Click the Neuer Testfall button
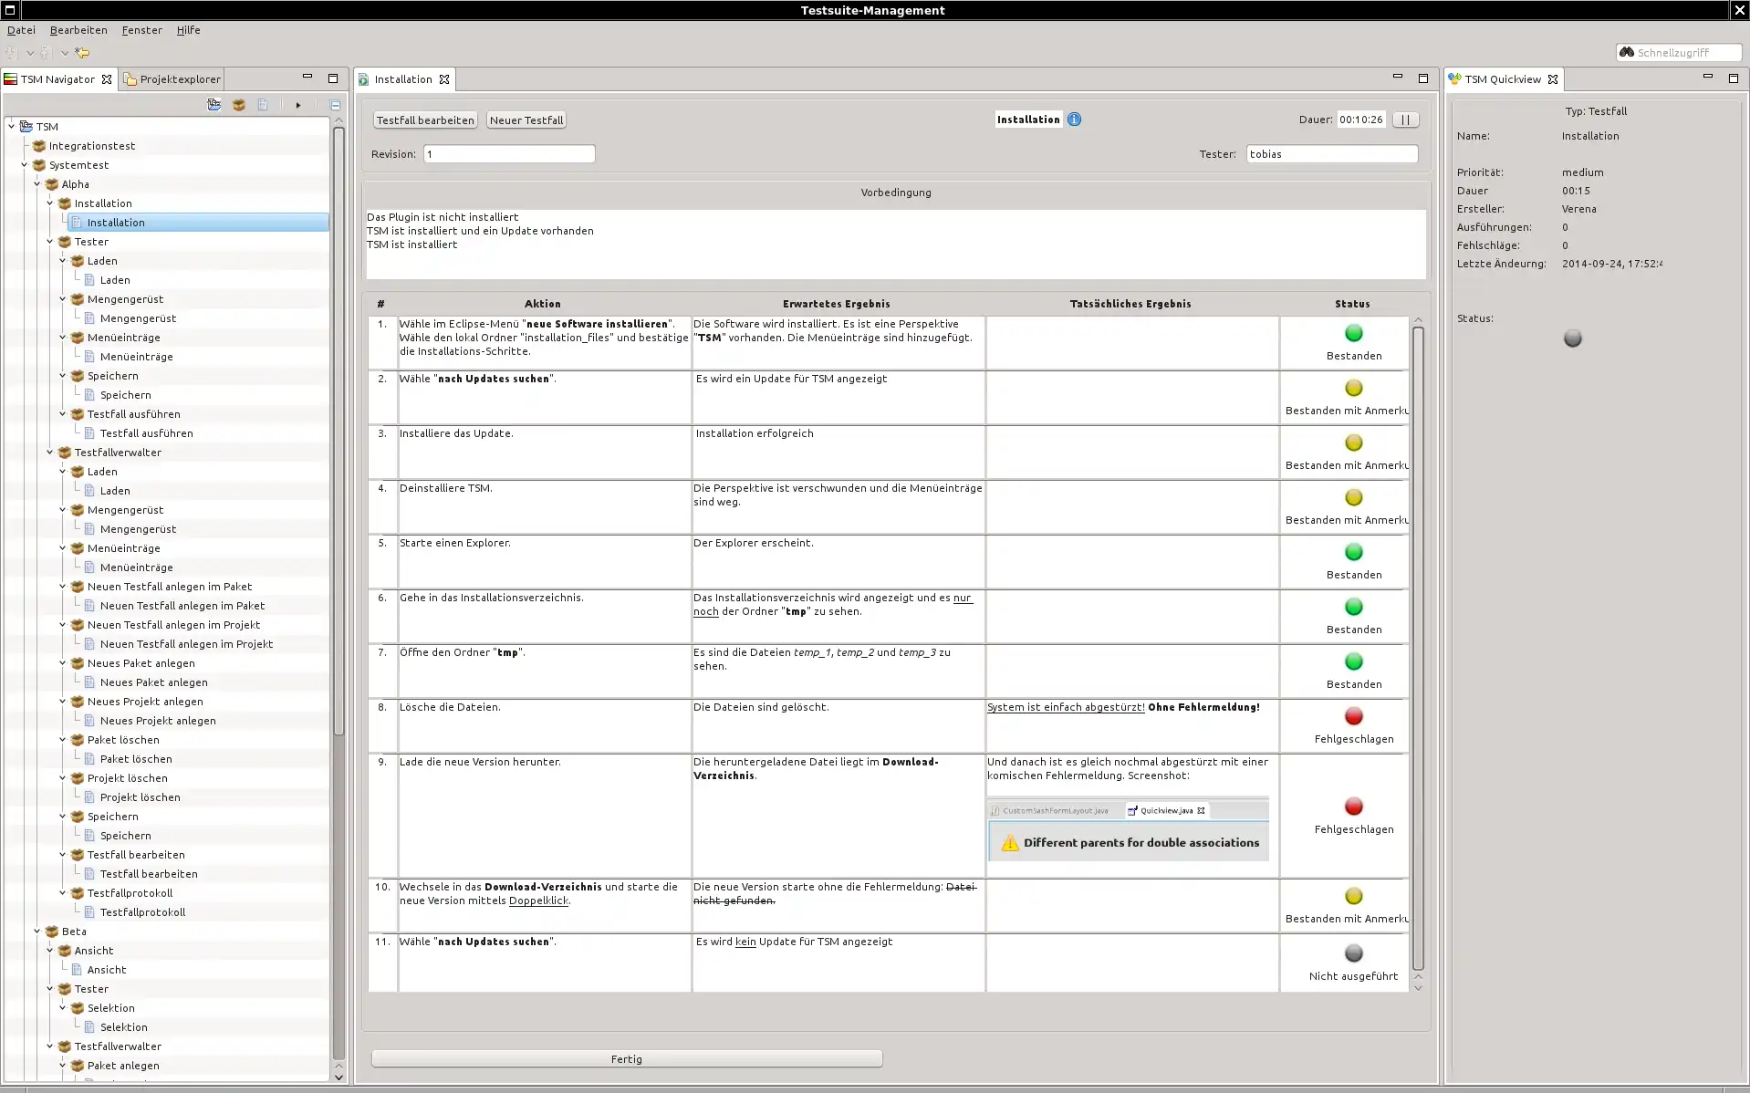This screenshot has width=1750, height=1093. (x=526, y=120)
